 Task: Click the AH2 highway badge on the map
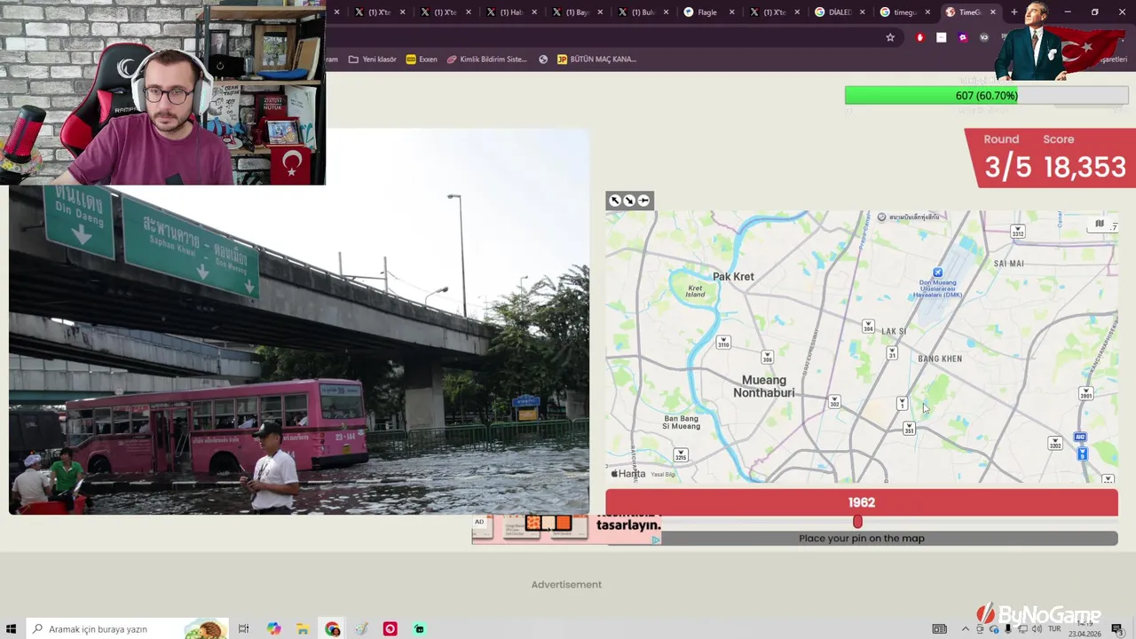[x=1080, y=438]
